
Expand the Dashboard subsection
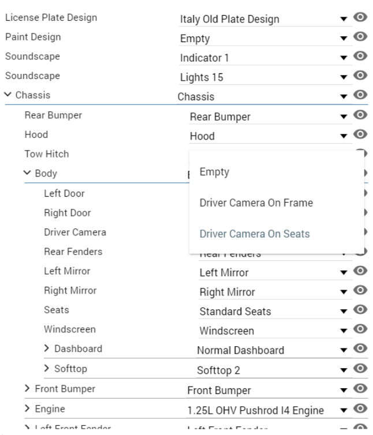47,348
